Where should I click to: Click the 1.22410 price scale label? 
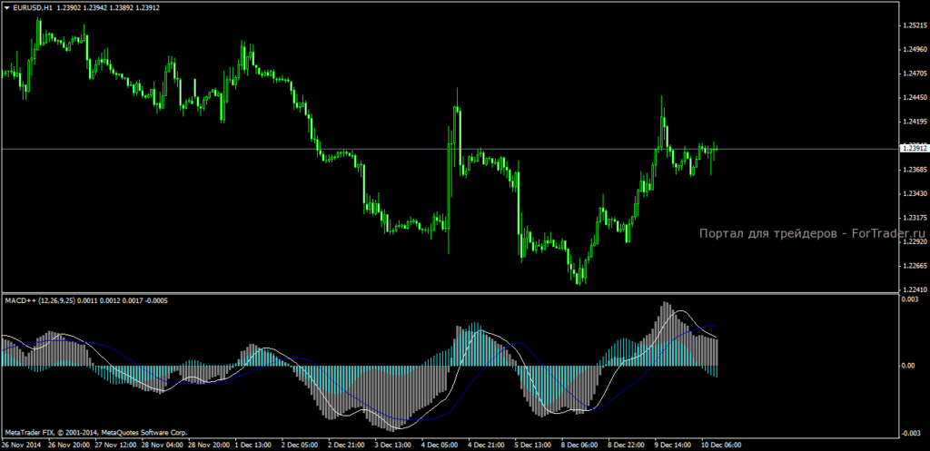click(914, 290)
